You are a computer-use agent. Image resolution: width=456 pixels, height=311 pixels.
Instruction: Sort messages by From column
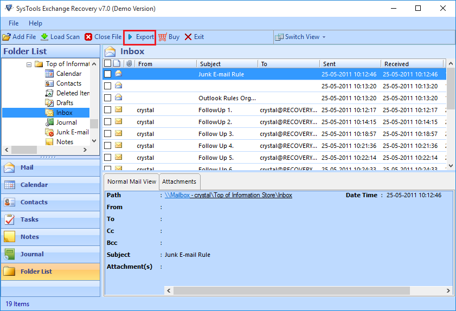166,63
